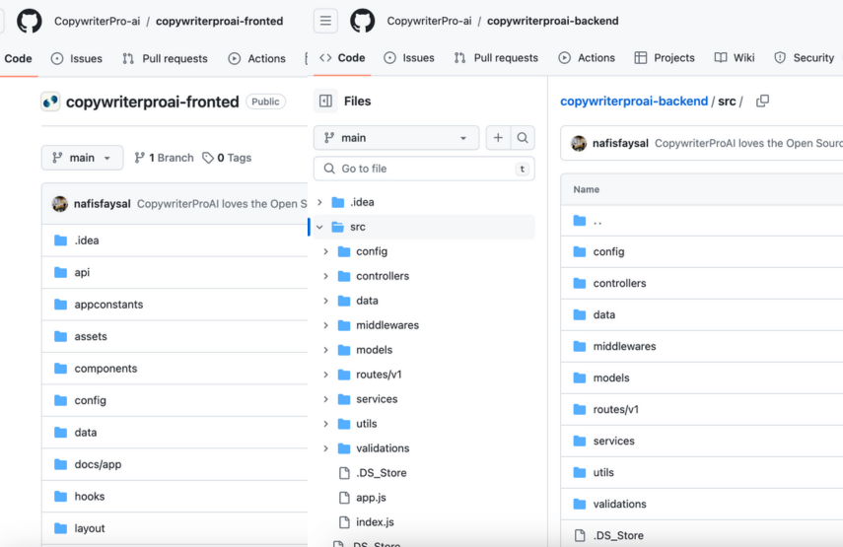The height and width of the screenshot is (547, 843).
Task: Expand the validations folder chevron in the tree
Action: (325, 448)
